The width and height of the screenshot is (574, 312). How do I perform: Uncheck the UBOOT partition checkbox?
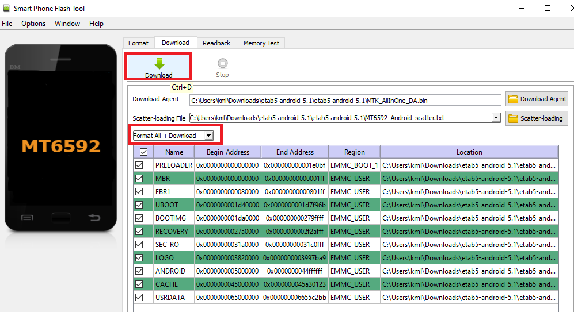click(x=139, y=205)
